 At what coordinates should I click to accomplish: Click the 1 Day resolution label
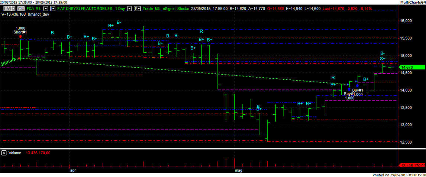(x=120, y=8)
